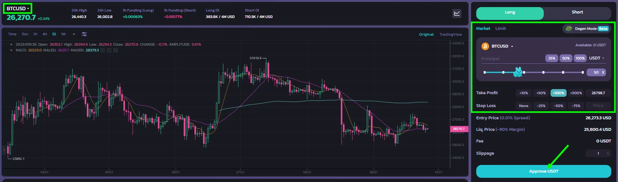Click Available: 0 USDT text
This screenshot has height=182, width=618.
coord(591,45)
